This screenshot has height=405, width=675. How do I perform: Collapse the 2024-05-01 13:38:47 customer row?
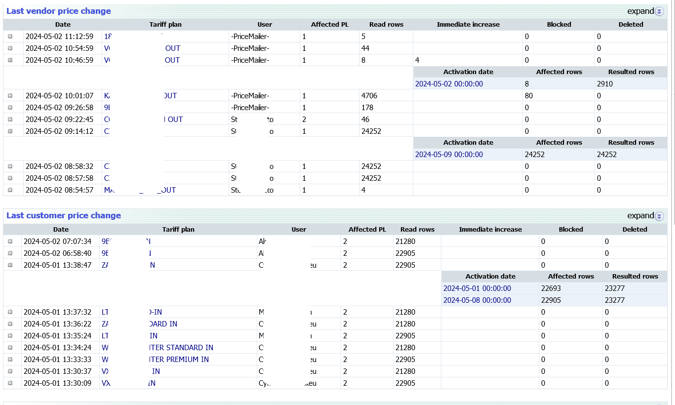click(x=10, y=265)
